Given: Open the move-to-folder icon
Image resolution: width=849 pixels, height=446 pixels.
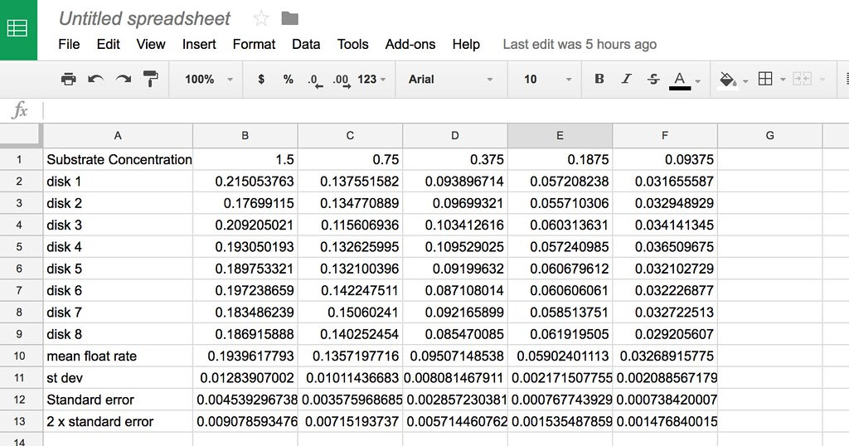Looking at the screenshot, I should coord(289,19).
